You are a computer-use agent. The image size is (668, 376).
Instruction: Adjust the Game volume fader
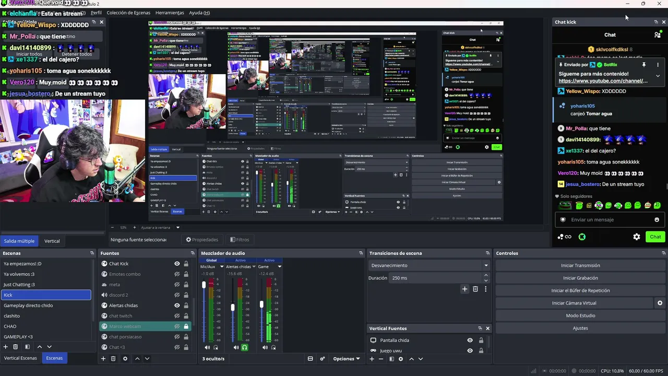coord(261,304)
